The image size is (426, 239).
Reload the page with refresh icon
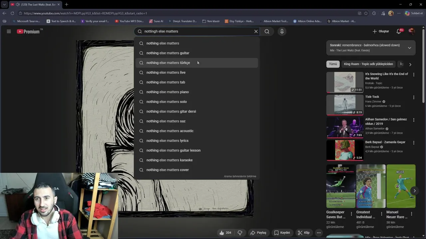pos(12,13)
